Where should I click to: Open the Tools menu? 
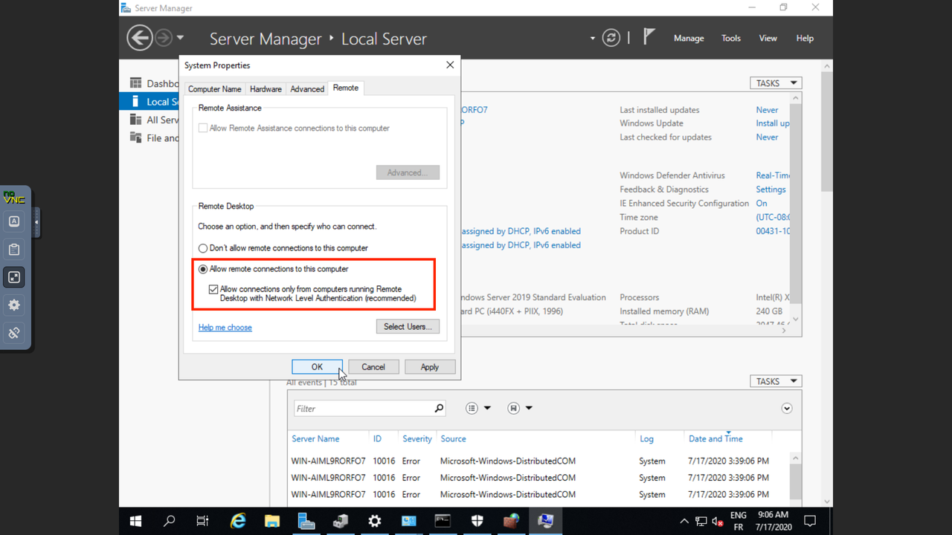[x=731, y=38]
